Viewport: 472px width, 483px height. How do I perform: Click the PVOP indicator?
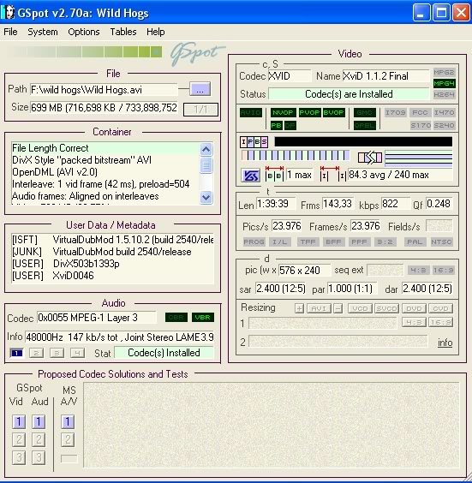point(309,112)
